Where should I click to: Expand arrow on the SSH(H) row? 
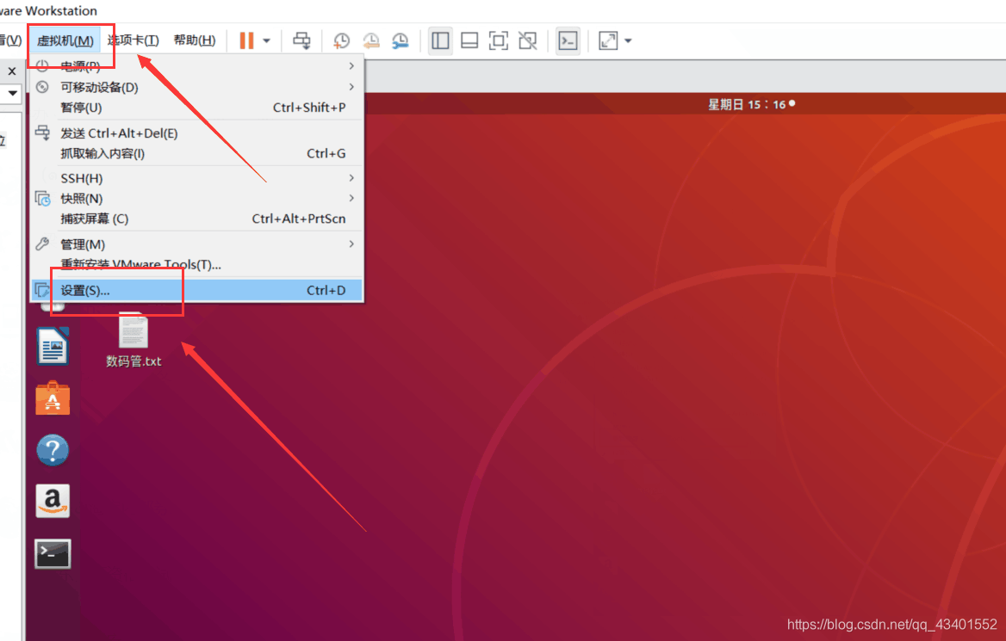point(351,177)
